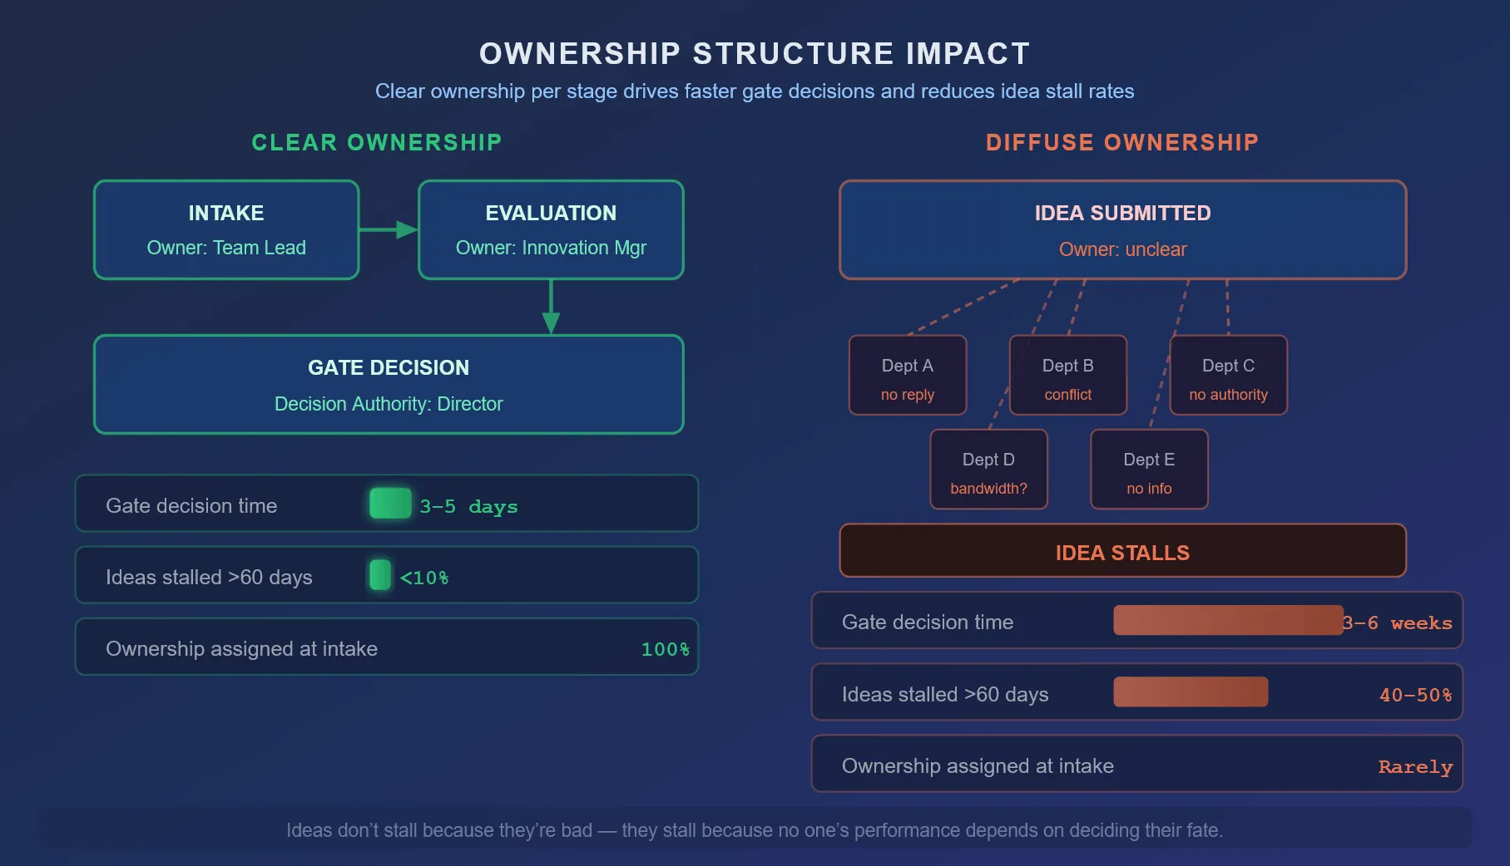Click 'Ownership assigned at intake' label under Diffuse Ownership
Screen dimensions: 1510x866
(978, 765)
